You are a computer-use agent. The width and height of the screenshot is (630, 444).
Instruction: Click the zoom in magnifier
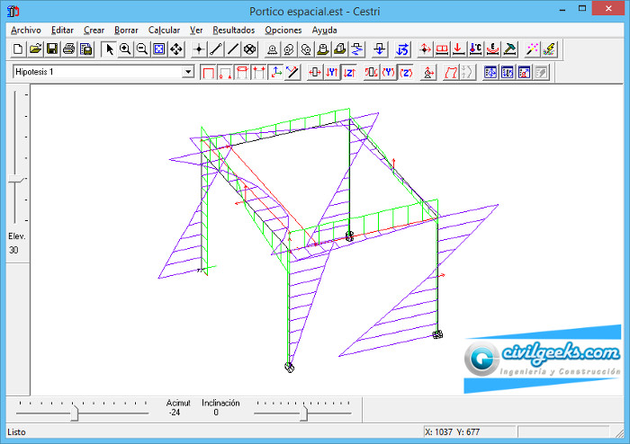(125, 49)
